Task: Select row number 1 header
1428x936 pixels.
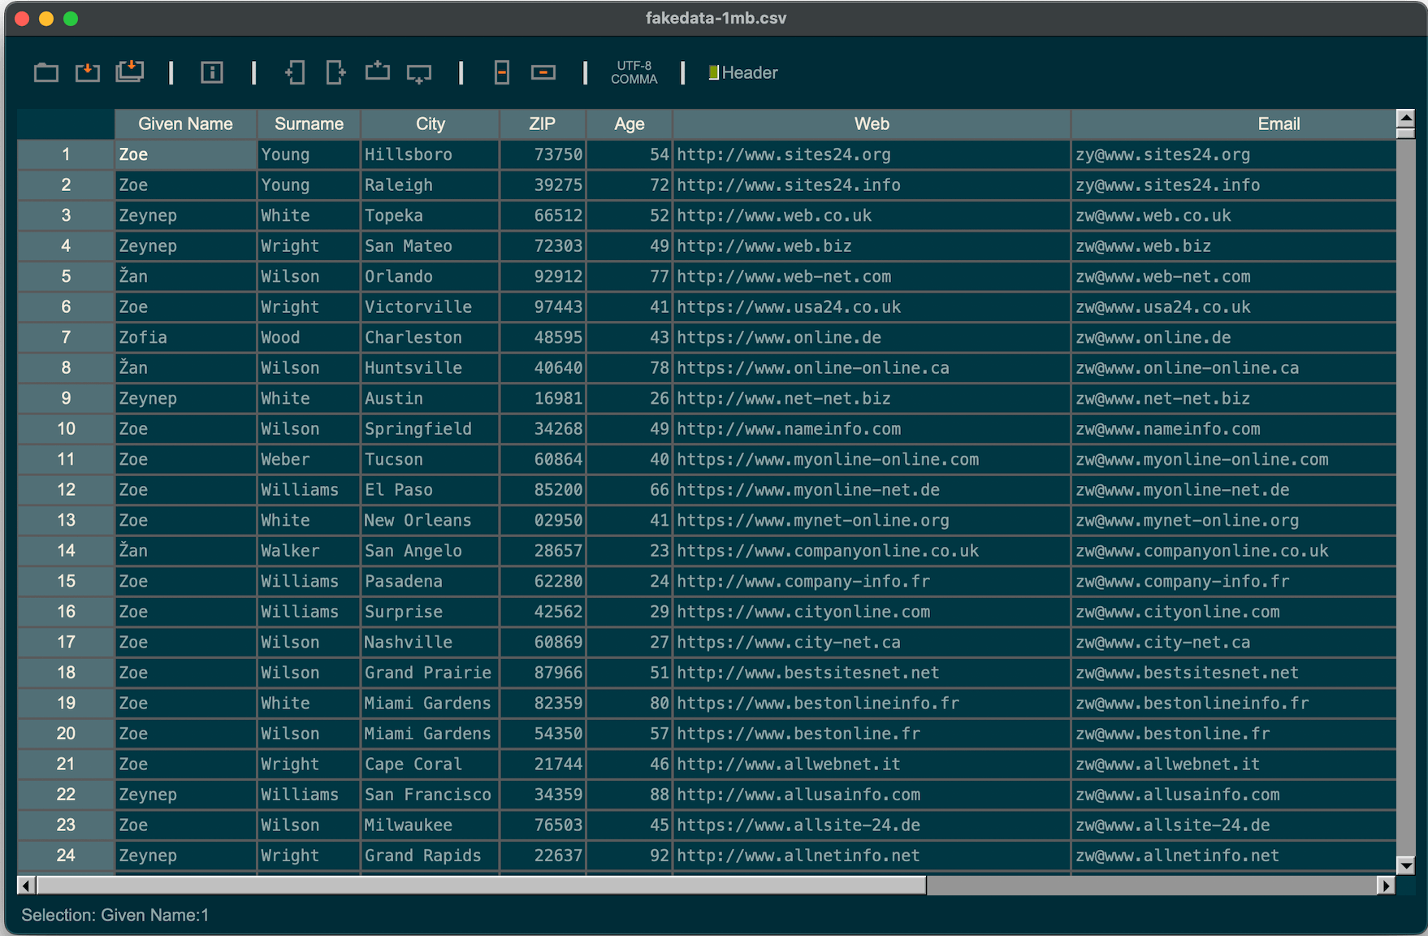Action: tap(66, 154)
